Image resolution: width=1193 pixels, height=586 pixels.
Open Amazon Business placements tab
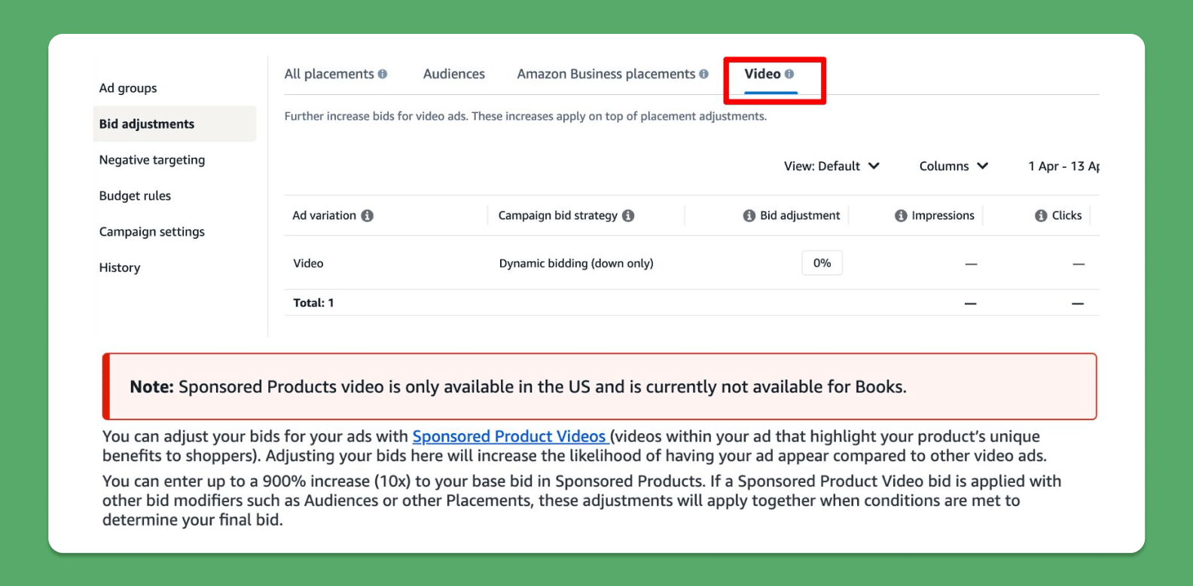pyautogui.click(x=606, y=74)
